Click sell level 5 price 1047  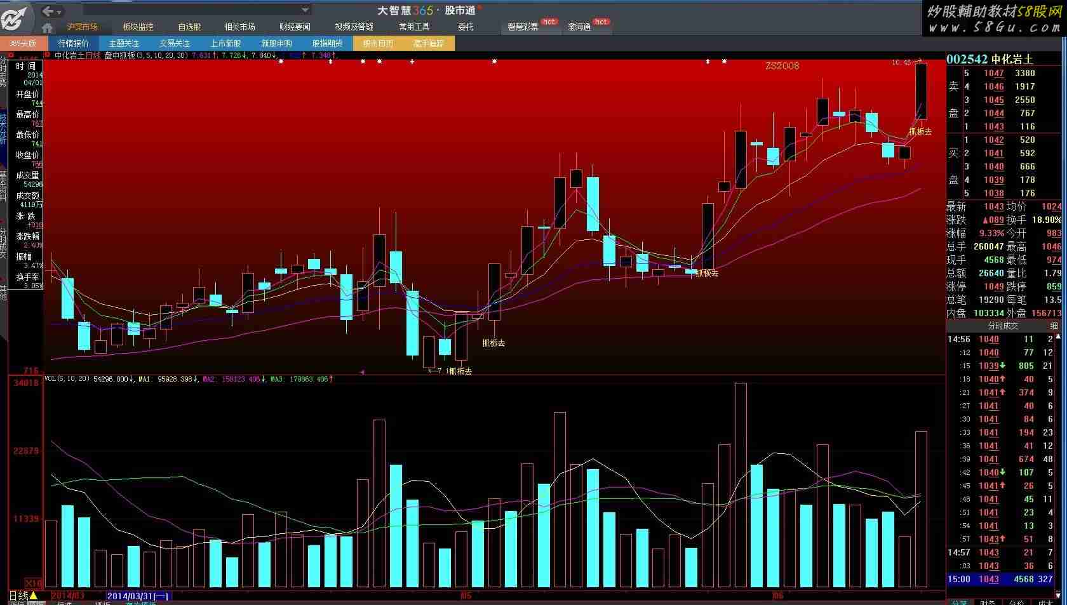pos(993,73)
